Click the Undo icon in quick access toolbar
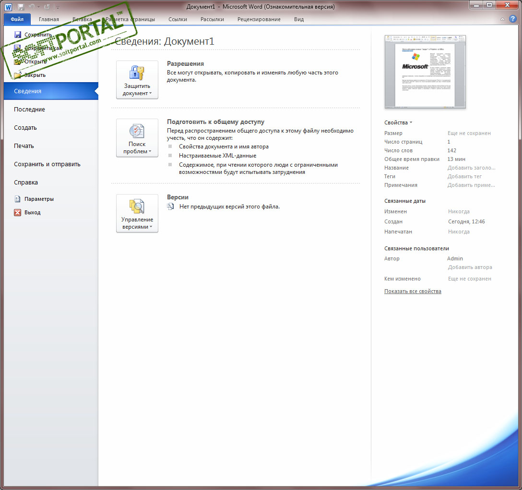This screenshot has width=522, height=490. pyautogui.click(x=32, y=7)
